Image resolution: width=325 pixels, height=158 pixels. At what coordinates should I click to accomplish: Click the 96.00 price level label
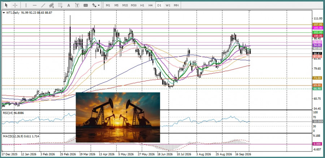[317, 42]
